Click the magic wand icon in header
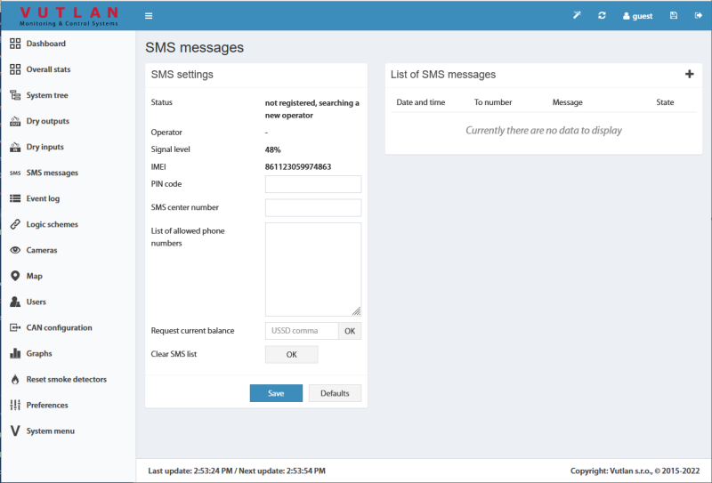Screen dimensions: 712x483 coord(577,16)
